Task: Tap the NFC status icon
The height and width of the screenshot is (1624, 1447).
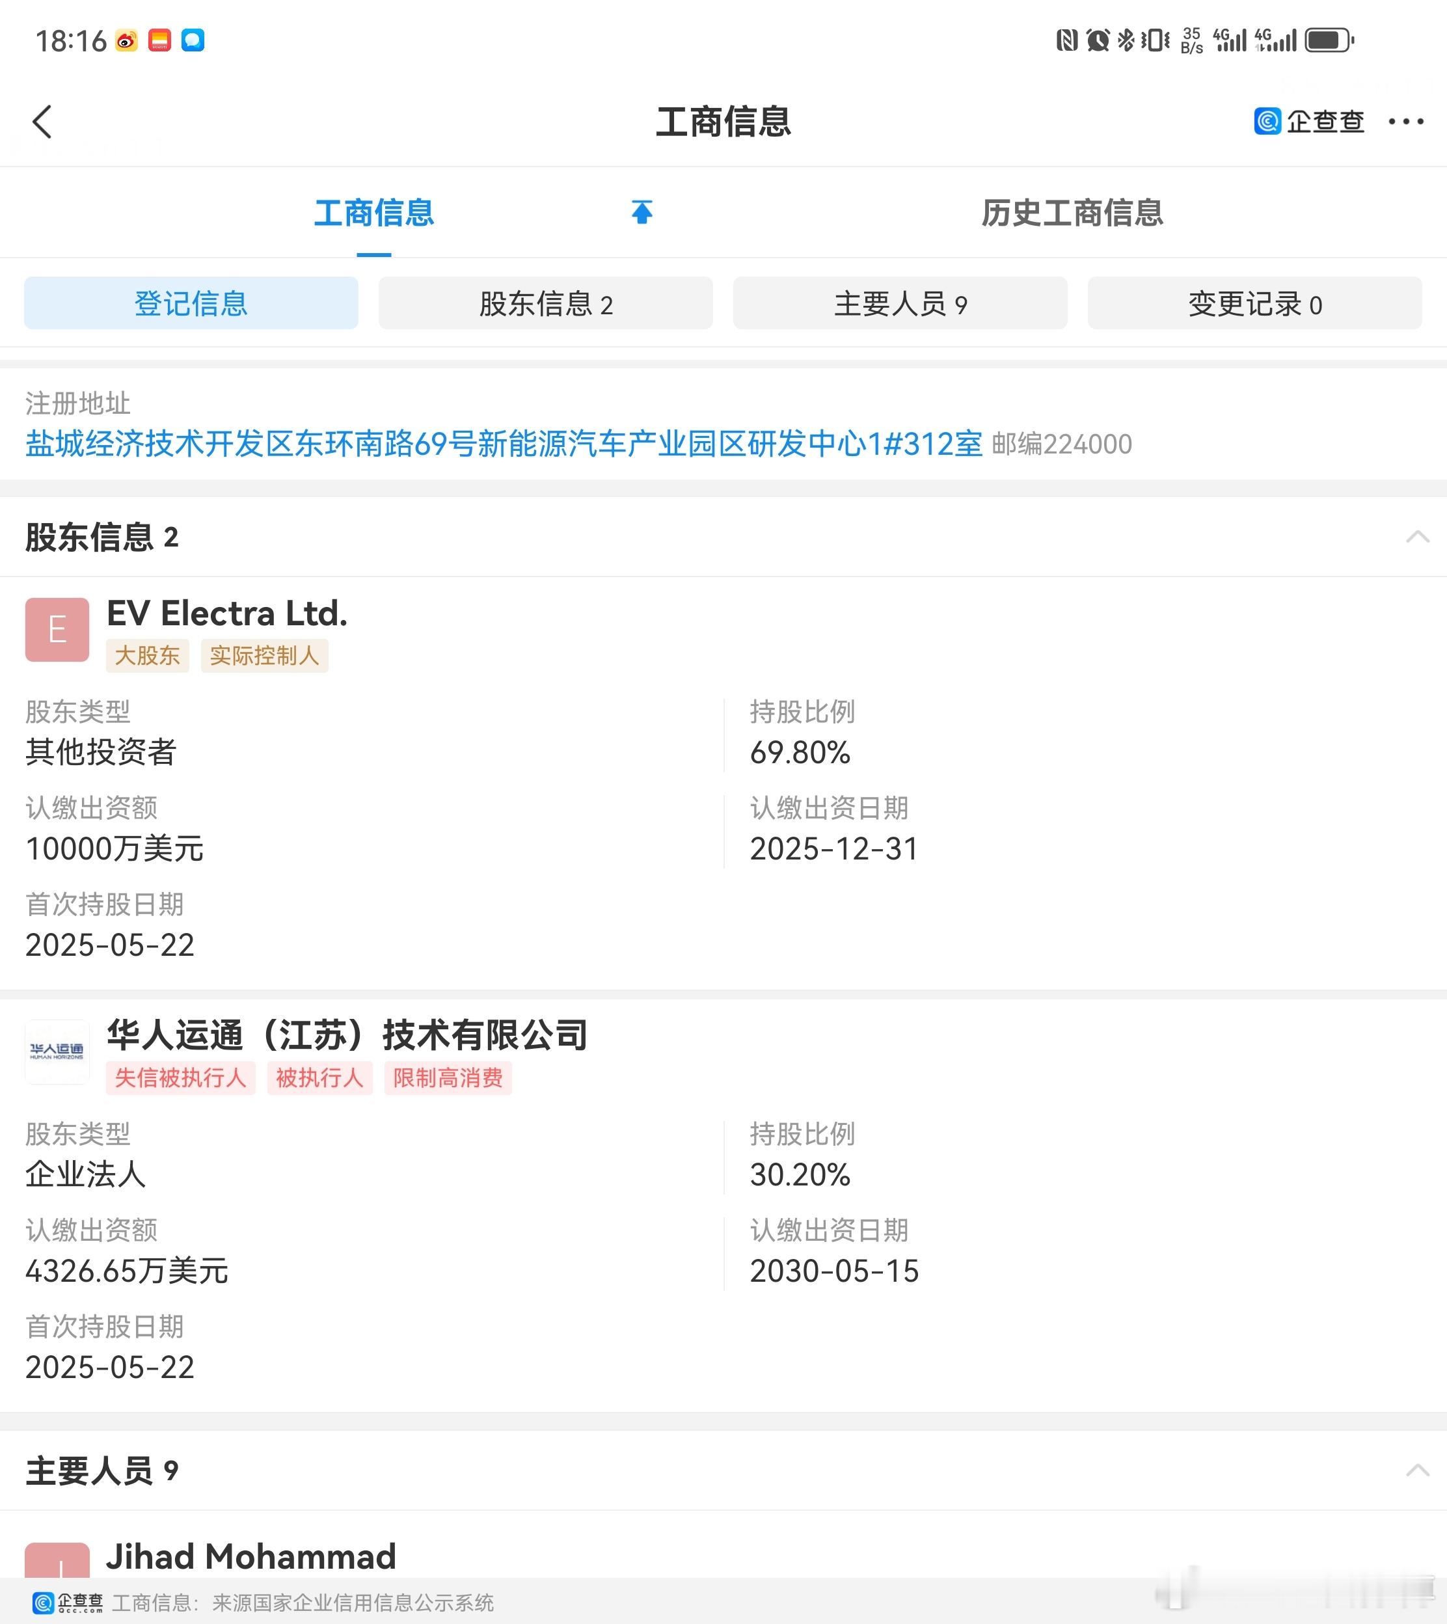Action: (1067, 40)
